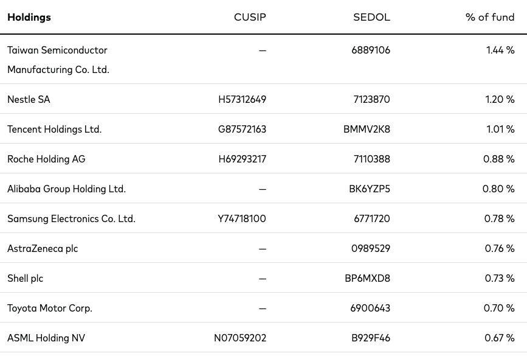Select the CUSIP column header
527x356 pixels.
tap(250, 17)
